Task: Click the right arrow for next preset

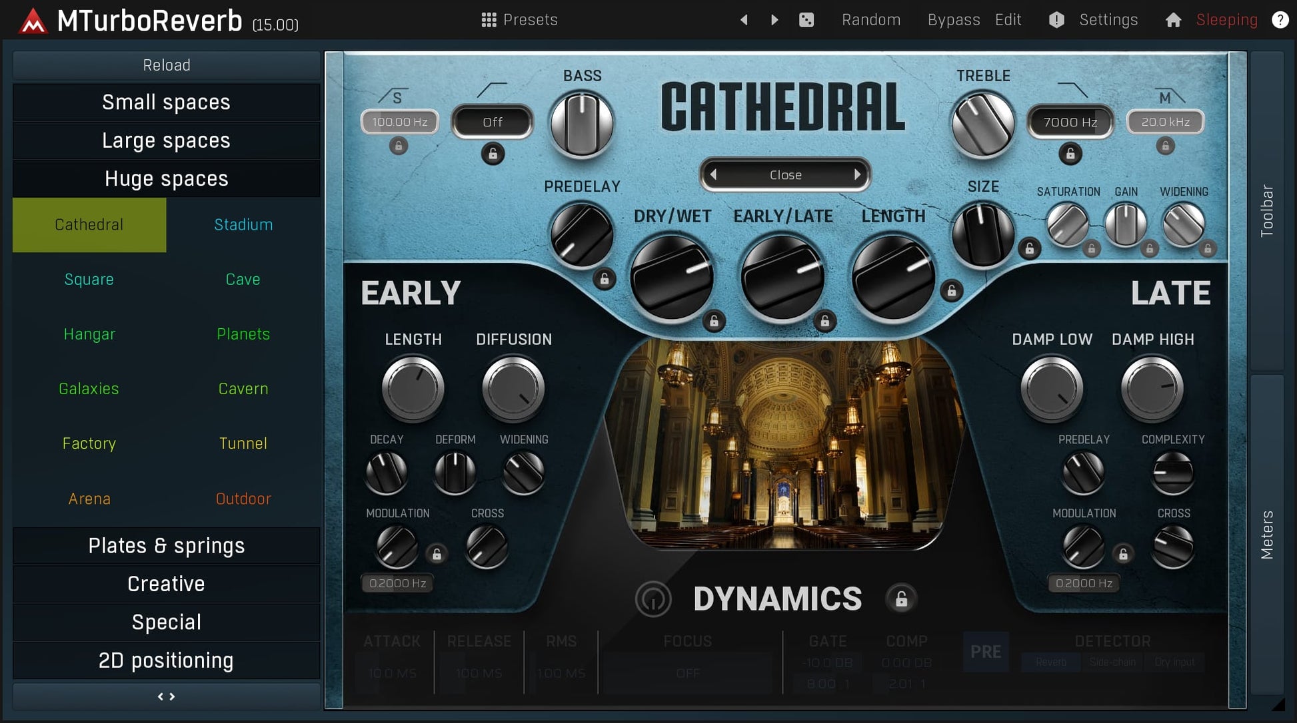Action: 773,19
